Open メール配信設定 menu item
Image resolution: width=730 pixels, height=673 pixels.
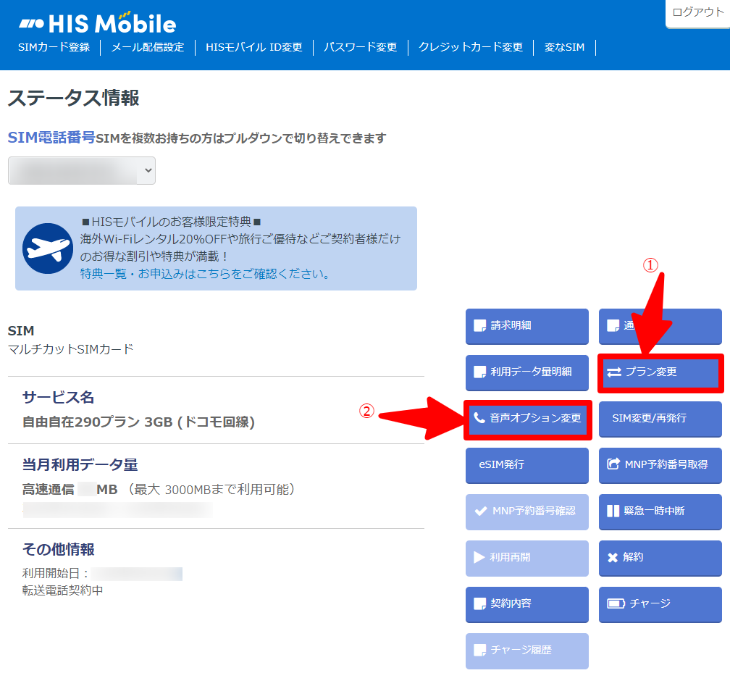point(148,47)
